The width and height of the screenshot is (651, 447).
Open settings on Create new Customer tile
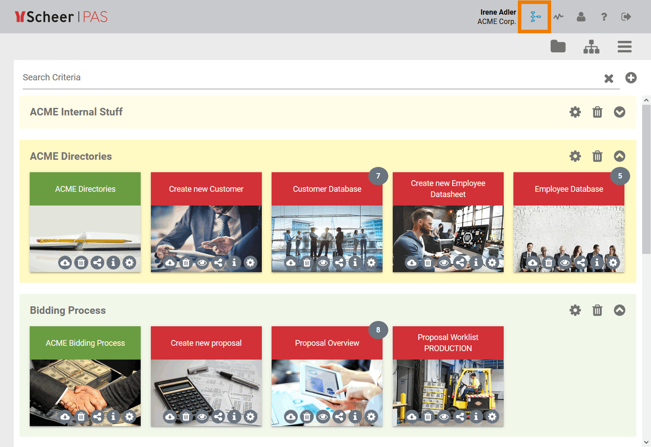click(x=250, y=263)
